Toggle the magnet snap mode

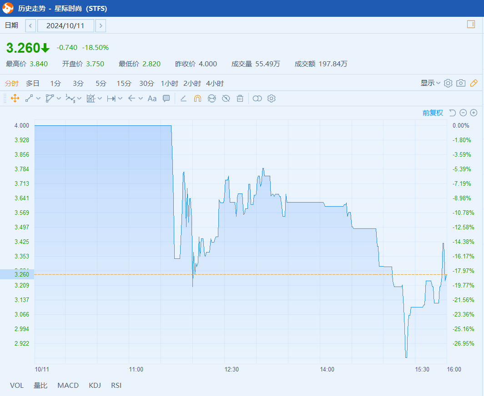[x=197, y=99]
